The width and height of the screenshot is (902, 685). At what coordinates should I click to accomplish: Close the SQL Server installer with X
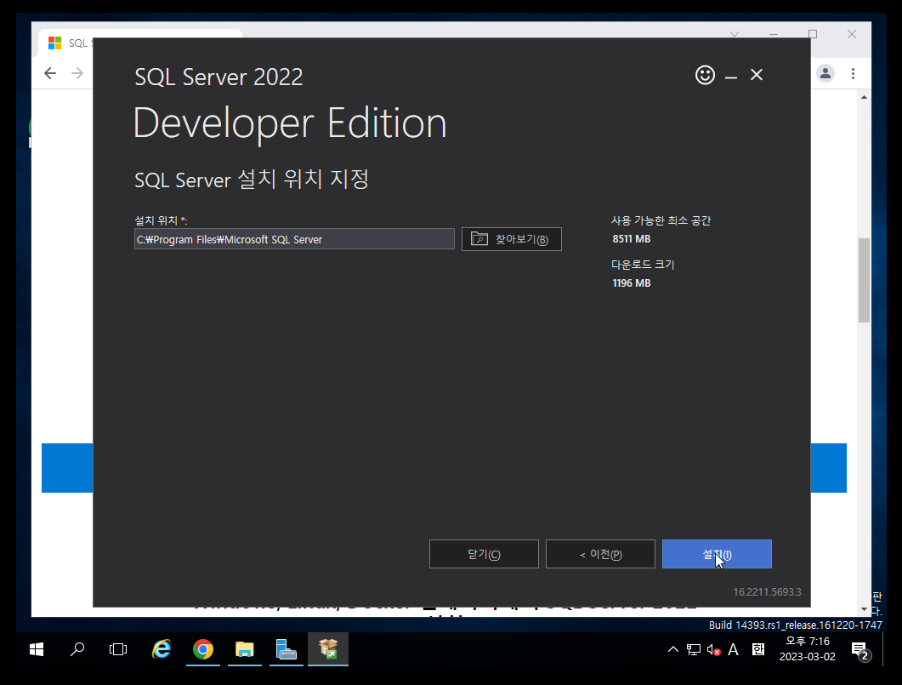coord(757,75)
